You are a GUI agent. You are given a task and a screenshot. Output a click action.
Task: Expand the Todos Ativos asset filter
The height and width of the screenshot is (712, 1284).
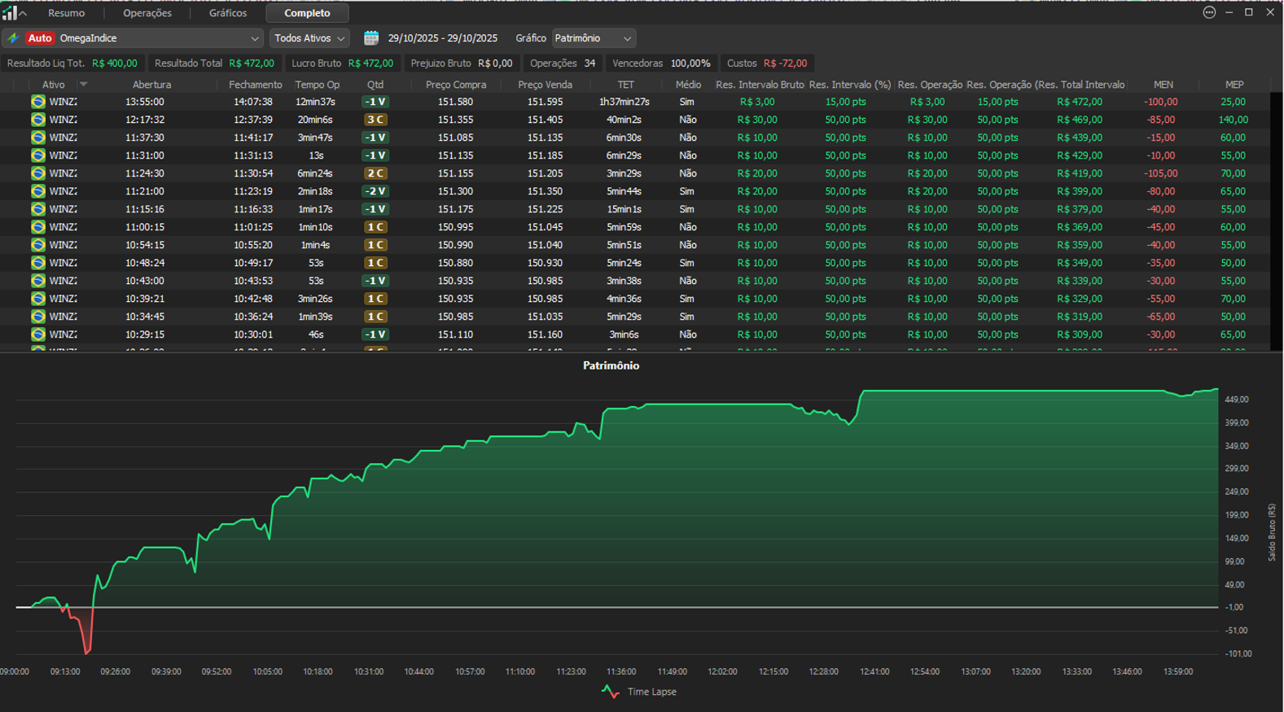click(x=310, y=38)
